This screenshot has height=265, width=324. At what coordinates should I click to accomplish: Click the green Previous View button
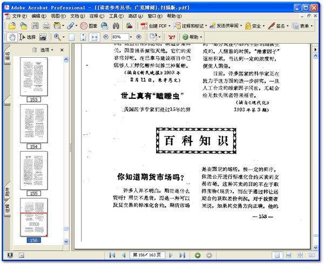(x=198, y=255)
